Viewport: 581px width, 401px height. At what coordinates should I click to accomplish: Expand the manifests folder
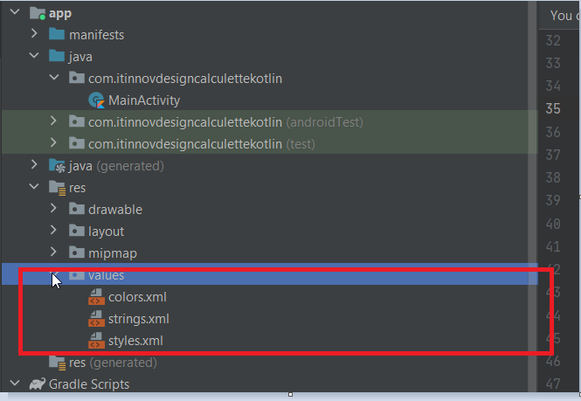tap(34, 34)
